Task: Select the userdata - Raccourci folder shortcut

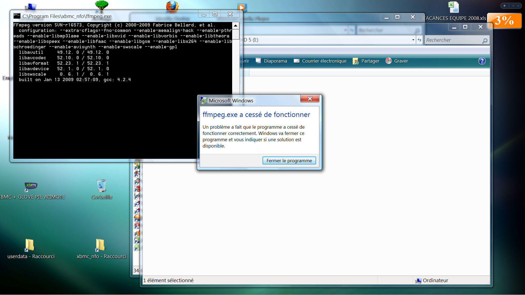Action: 31,249
